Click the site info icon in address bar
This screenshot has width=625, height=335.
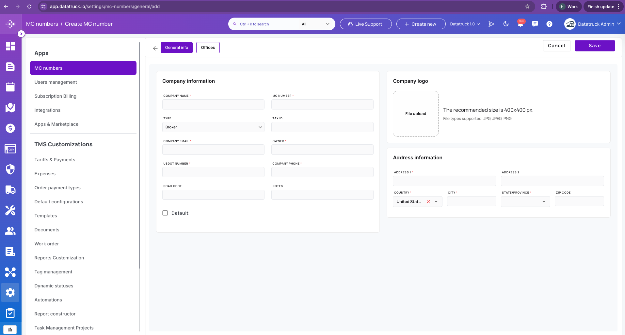click(43, 7)
